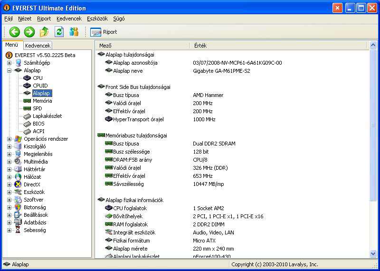This screenshot has height=271, width=380.
Task: Click the Beállítások configuration icon
Action: pos(18,215)
